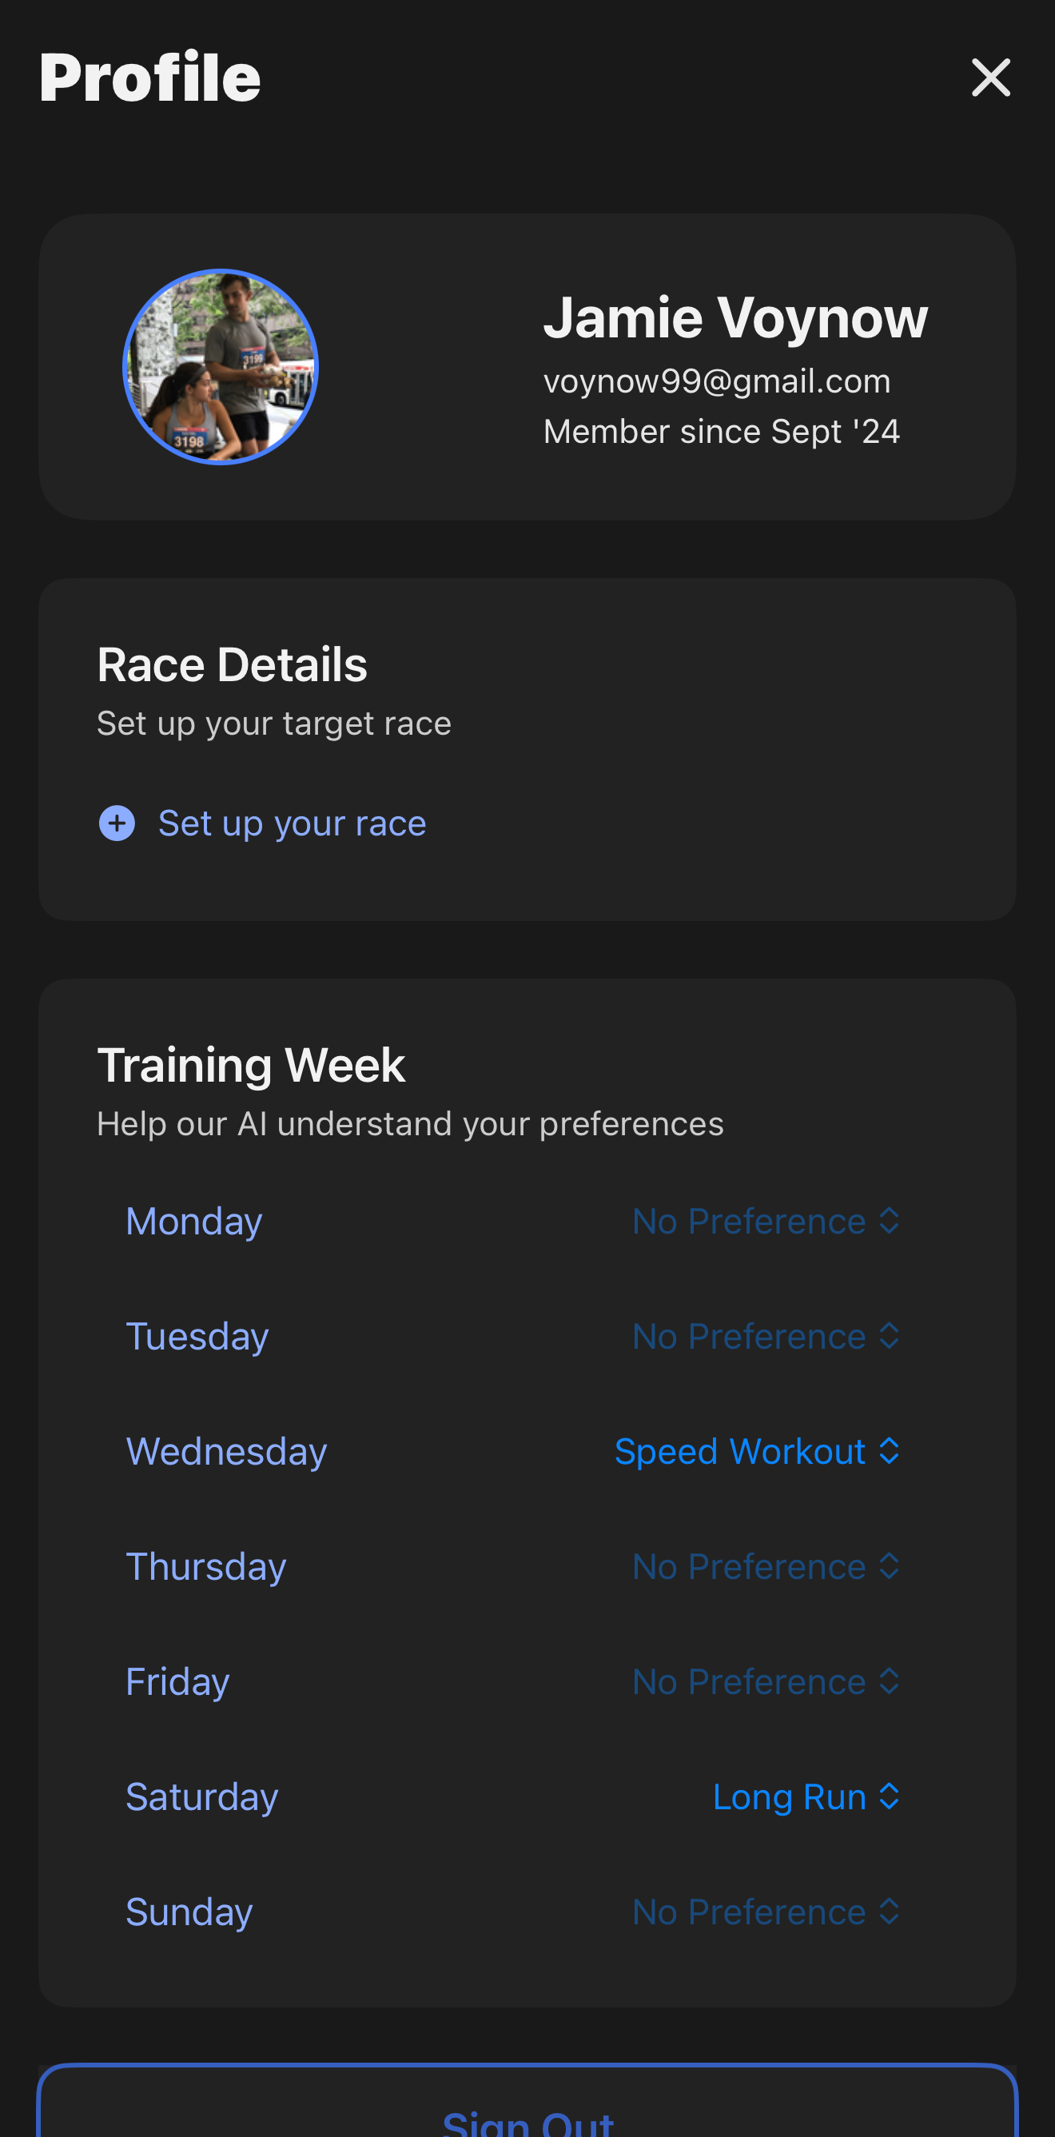Tap the plus icon beside Set up your race
This screenshot has width=1055, height=2137.
(117, 823)
